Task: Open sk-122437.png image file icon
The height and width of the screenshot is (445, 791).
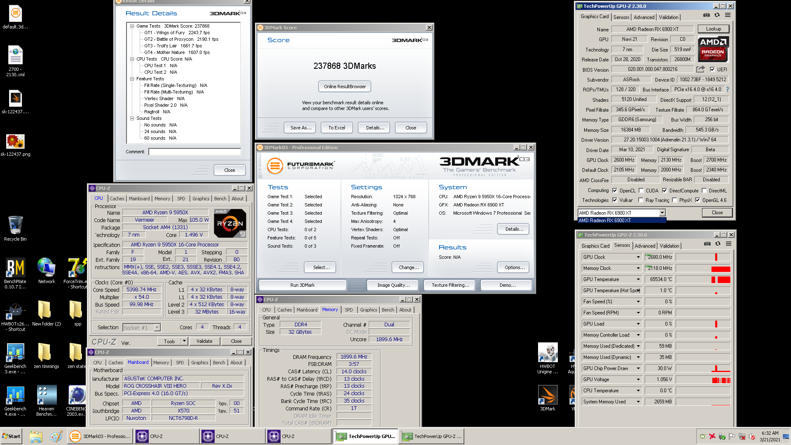Action: click(15, 145)
